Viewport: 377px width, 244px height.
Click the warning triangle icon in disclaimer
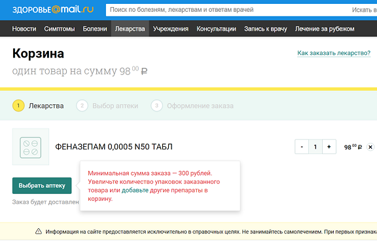tap(39, 232)
